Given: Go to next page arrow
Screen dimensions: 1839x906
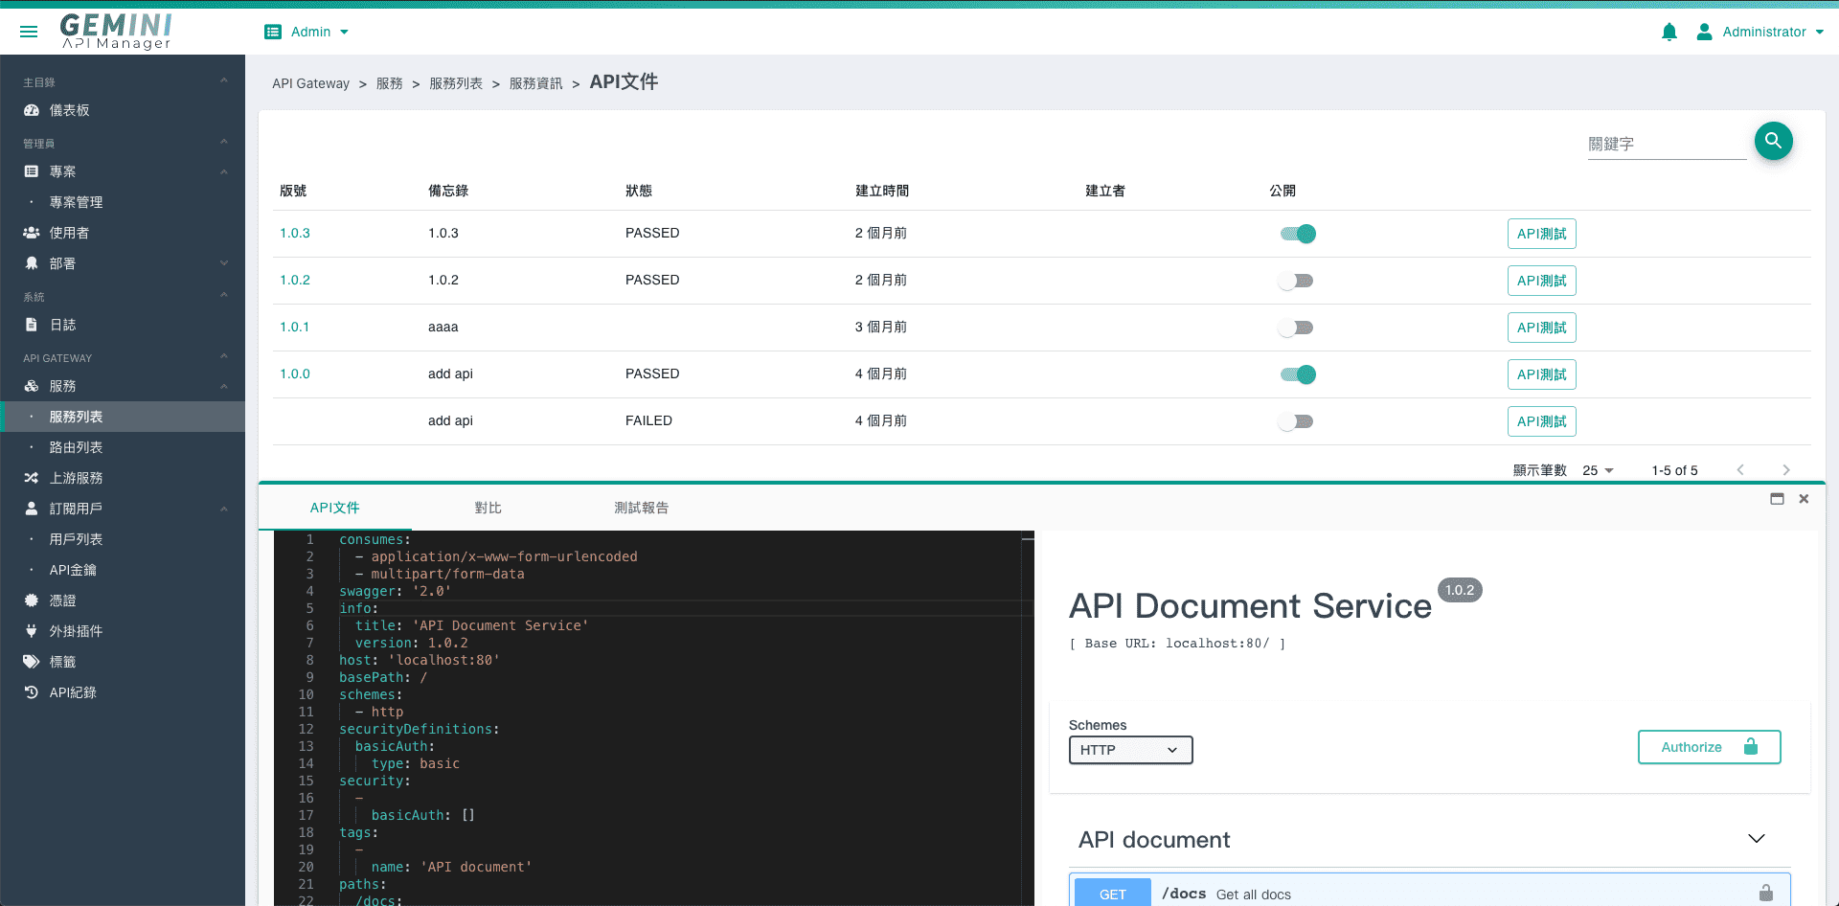Looking at the screenshot, I should pyautogui.click(x=1786, y=469).
